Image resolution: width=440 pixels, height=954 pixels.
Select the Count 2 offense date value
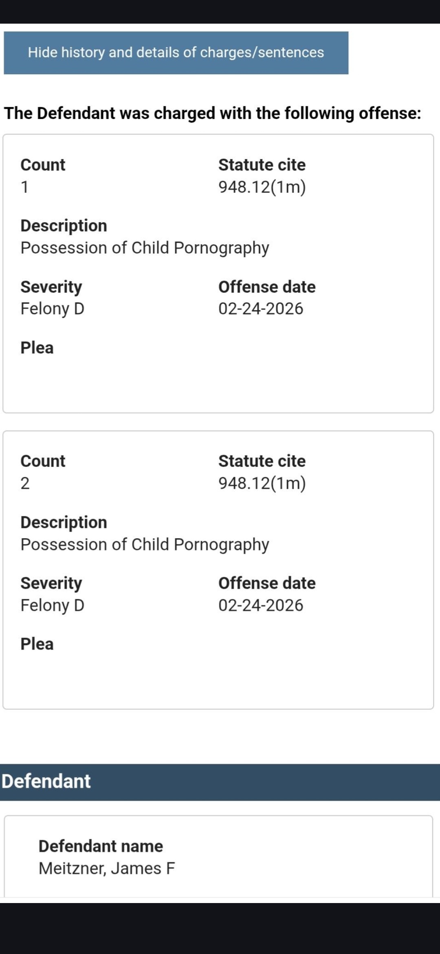coord(261,605)
